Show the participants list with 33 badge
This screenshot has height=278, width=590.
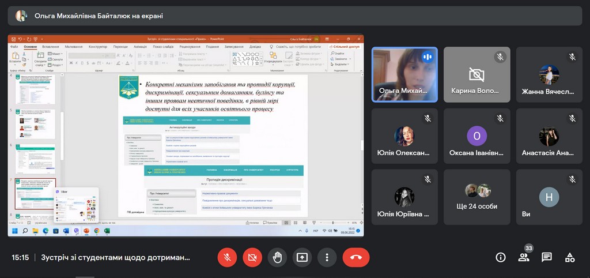[524, 257]
